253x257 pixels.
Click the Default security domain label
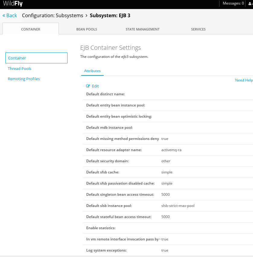pos(107,161)
